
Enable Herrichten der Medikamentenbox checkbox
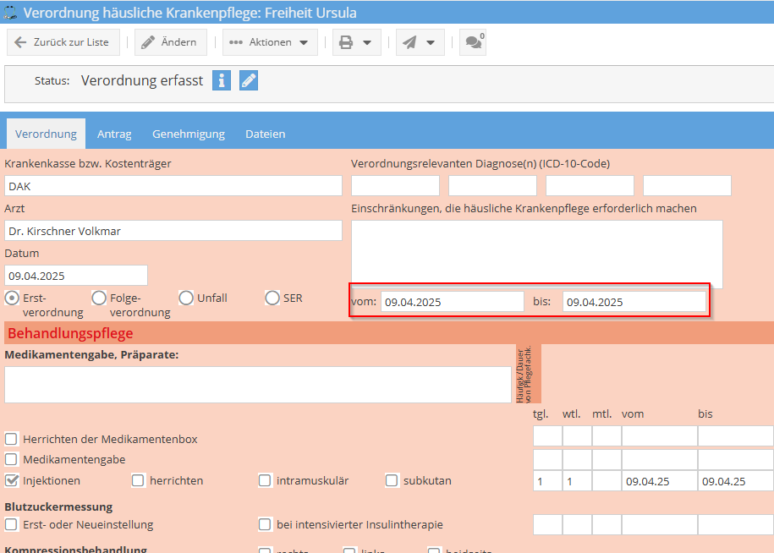(12, 439)
